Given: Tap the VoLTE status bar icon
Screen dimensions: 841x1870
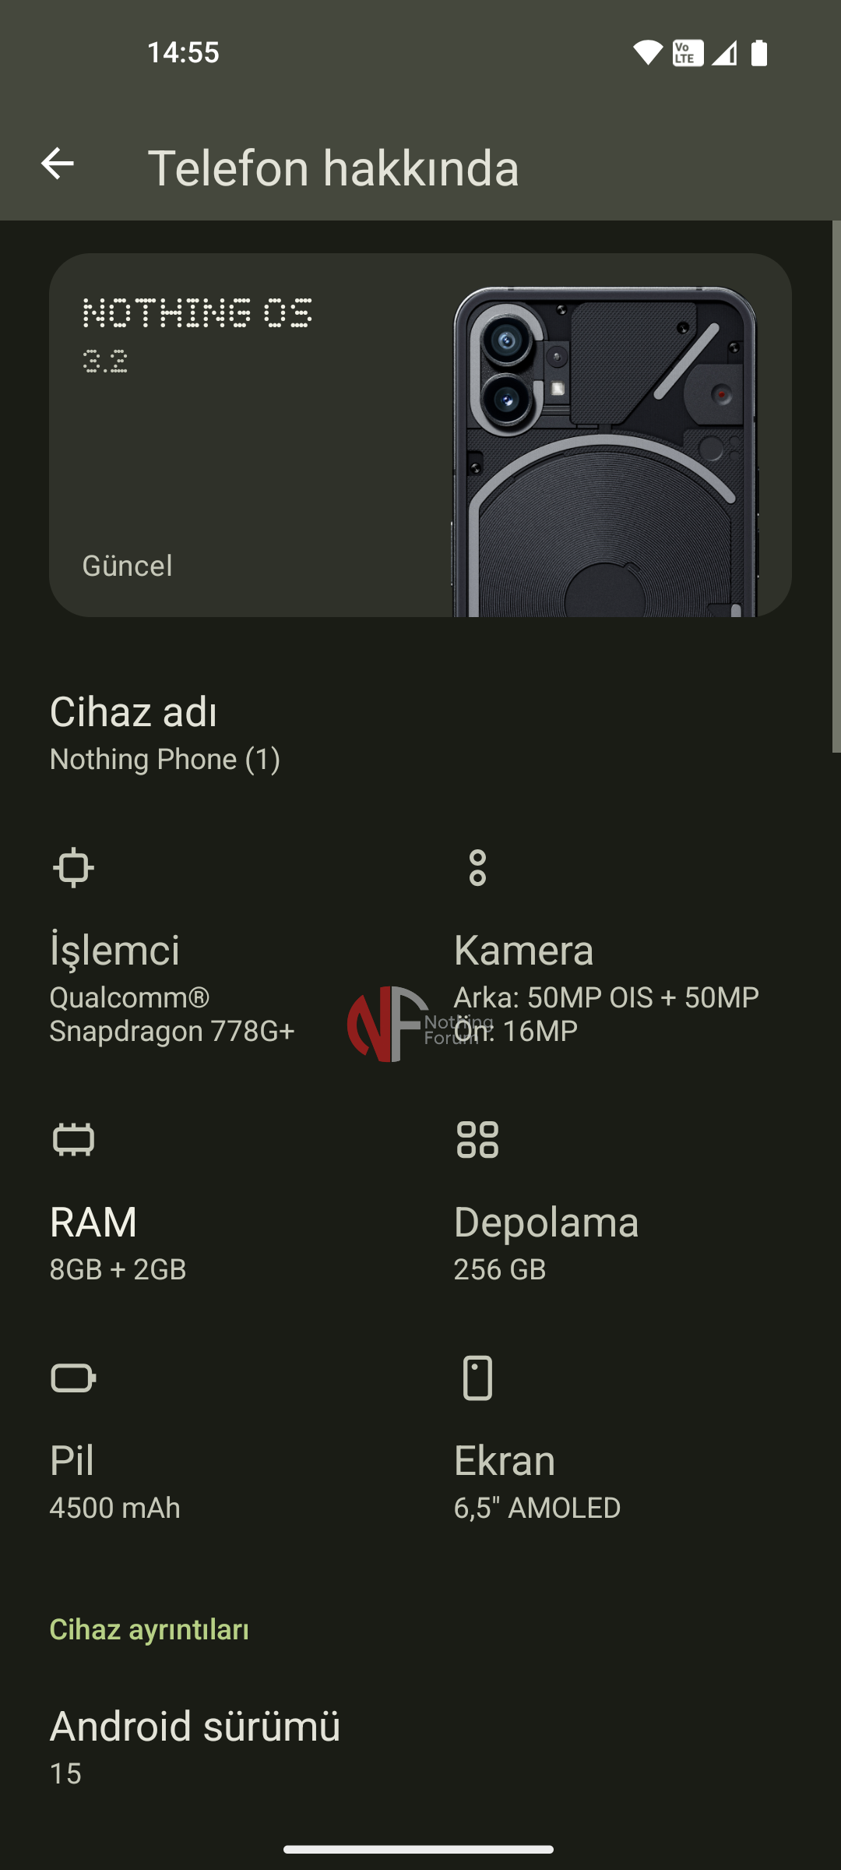Looking at the screenshot, I should pos(688,53).
